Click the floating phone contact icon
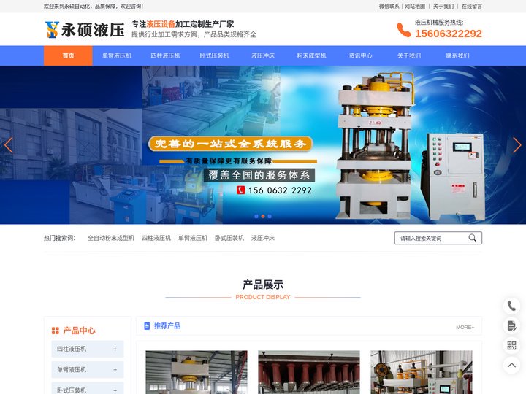 click(x=511, y=306)
